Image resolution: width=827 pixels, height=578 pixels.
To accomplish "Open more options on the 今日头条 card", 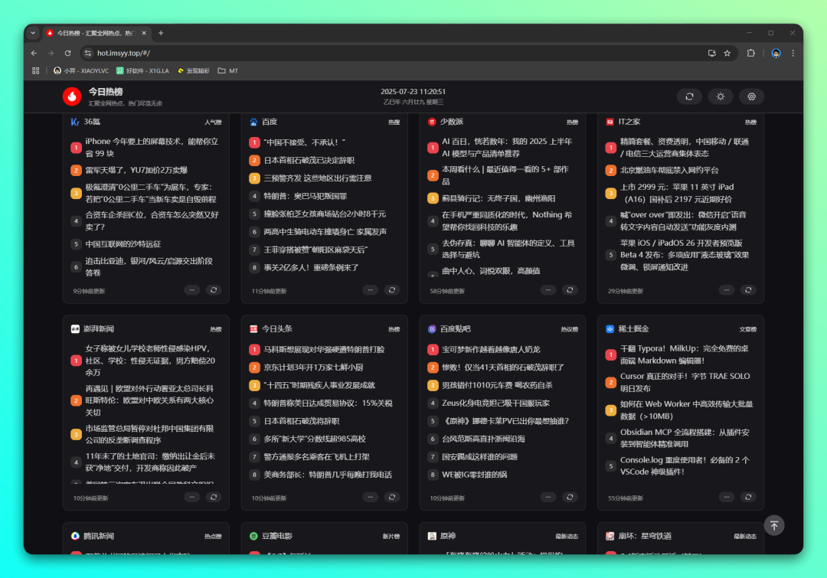I will tap(371, 498).
